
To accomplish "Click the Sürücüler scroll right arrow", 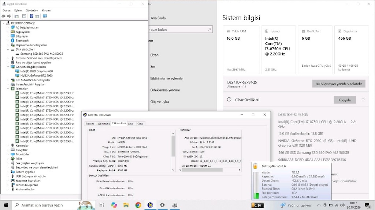I will (239, 170).
